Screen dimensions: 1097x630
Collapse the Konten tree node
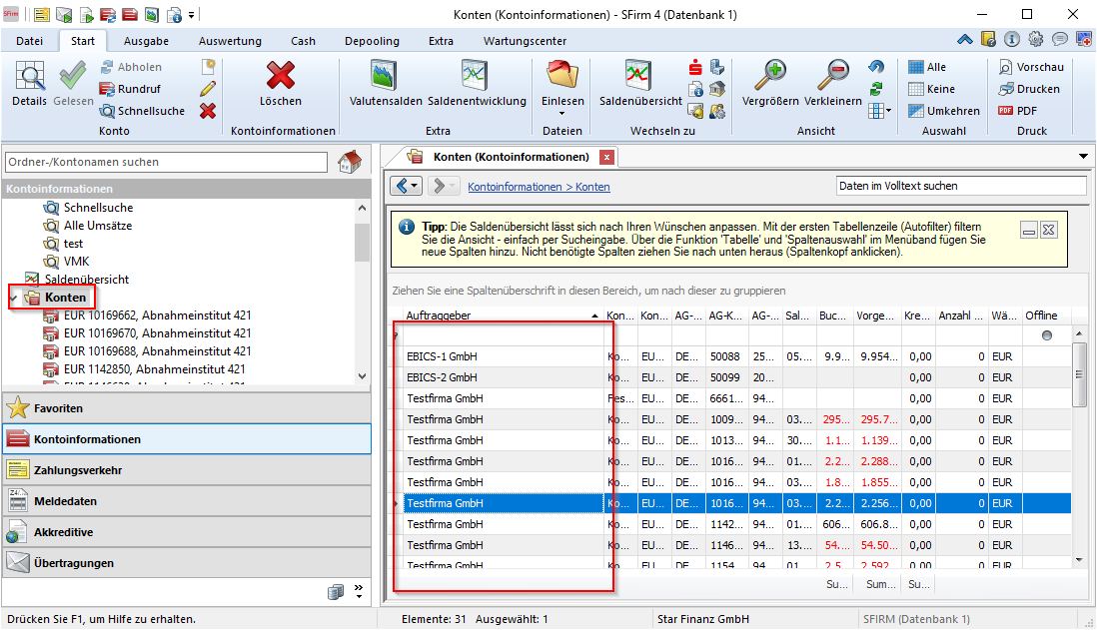[13, 298]
